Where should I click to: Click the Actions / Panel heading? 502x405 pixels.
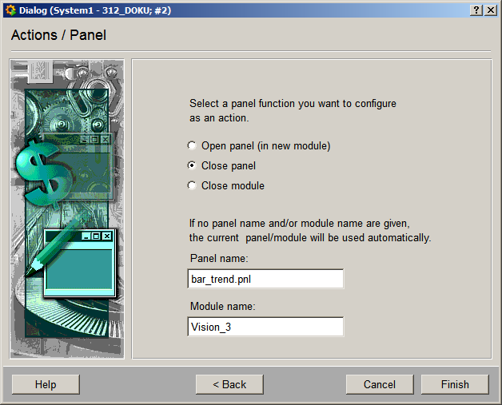tap(58, 36)
